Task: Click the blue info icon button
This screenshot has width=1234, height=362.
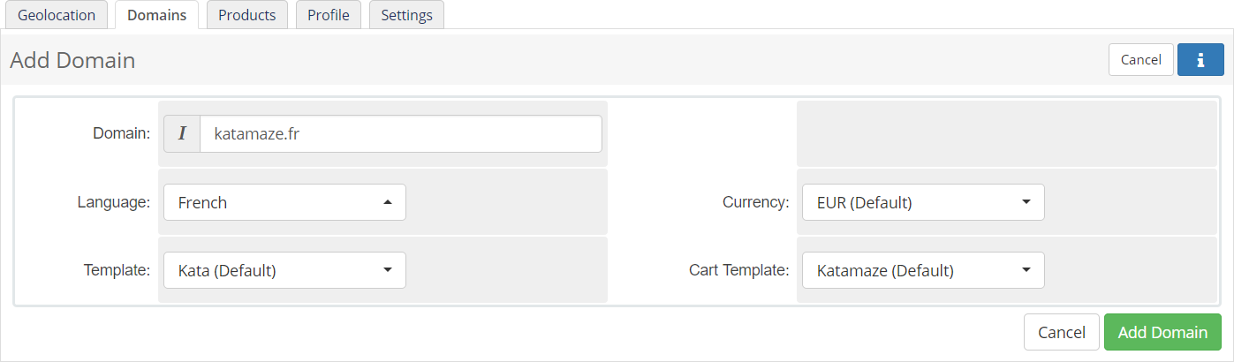Action: pos(1200,60)
